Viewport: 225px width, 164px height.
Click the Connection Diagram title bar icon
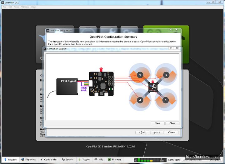point(45,49)
